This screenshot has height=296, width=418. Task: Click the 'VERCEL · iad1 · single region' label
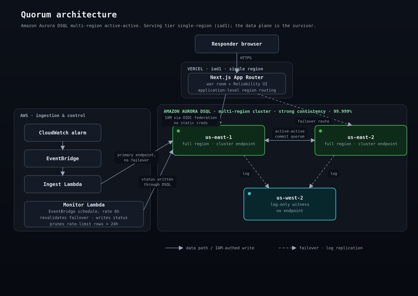[225, 69]
